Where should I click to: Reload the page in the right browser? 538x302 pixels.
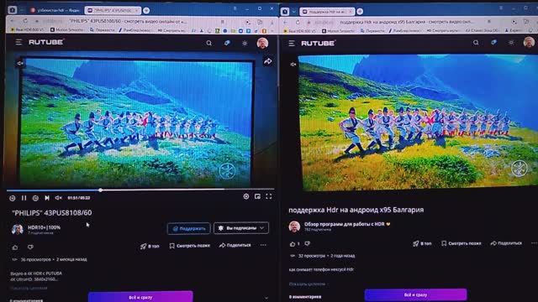pyautogui.click(x=298, y=22)
